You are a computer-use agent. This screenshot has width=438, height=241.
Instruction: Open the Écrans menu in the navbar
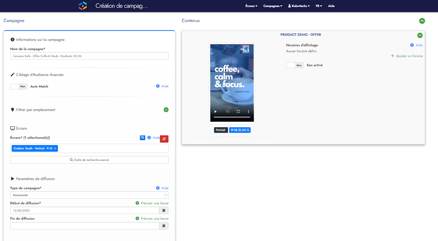click(x=251, y=6)
